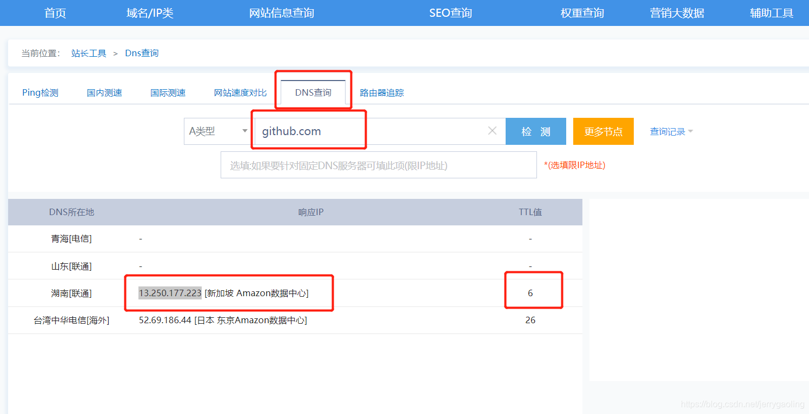809x414 pixels.
Task: Open the 辅助工具 navigation menu
Action: point(772,13)
